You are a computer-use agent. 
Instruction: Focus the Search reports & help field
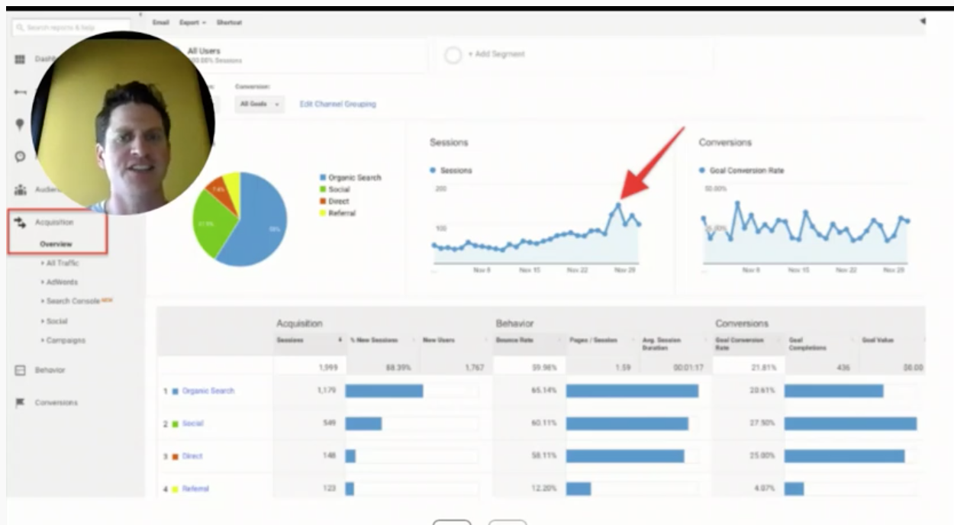coord(71,27)
